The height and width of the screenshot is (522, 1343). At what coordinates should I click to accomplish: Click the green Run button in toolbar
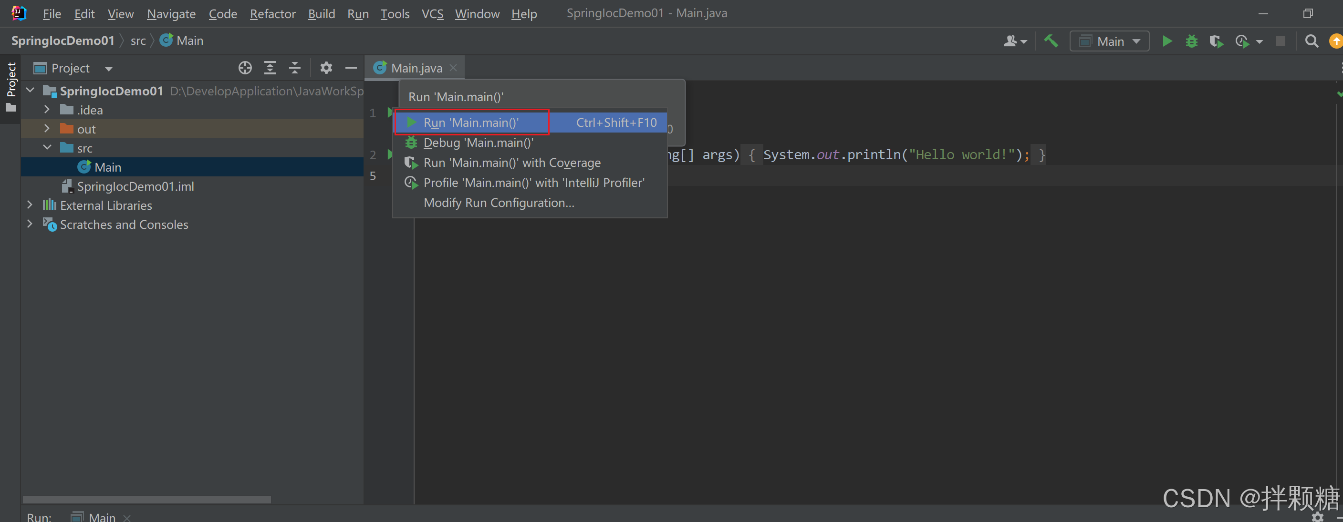[x=1167, y=41]
